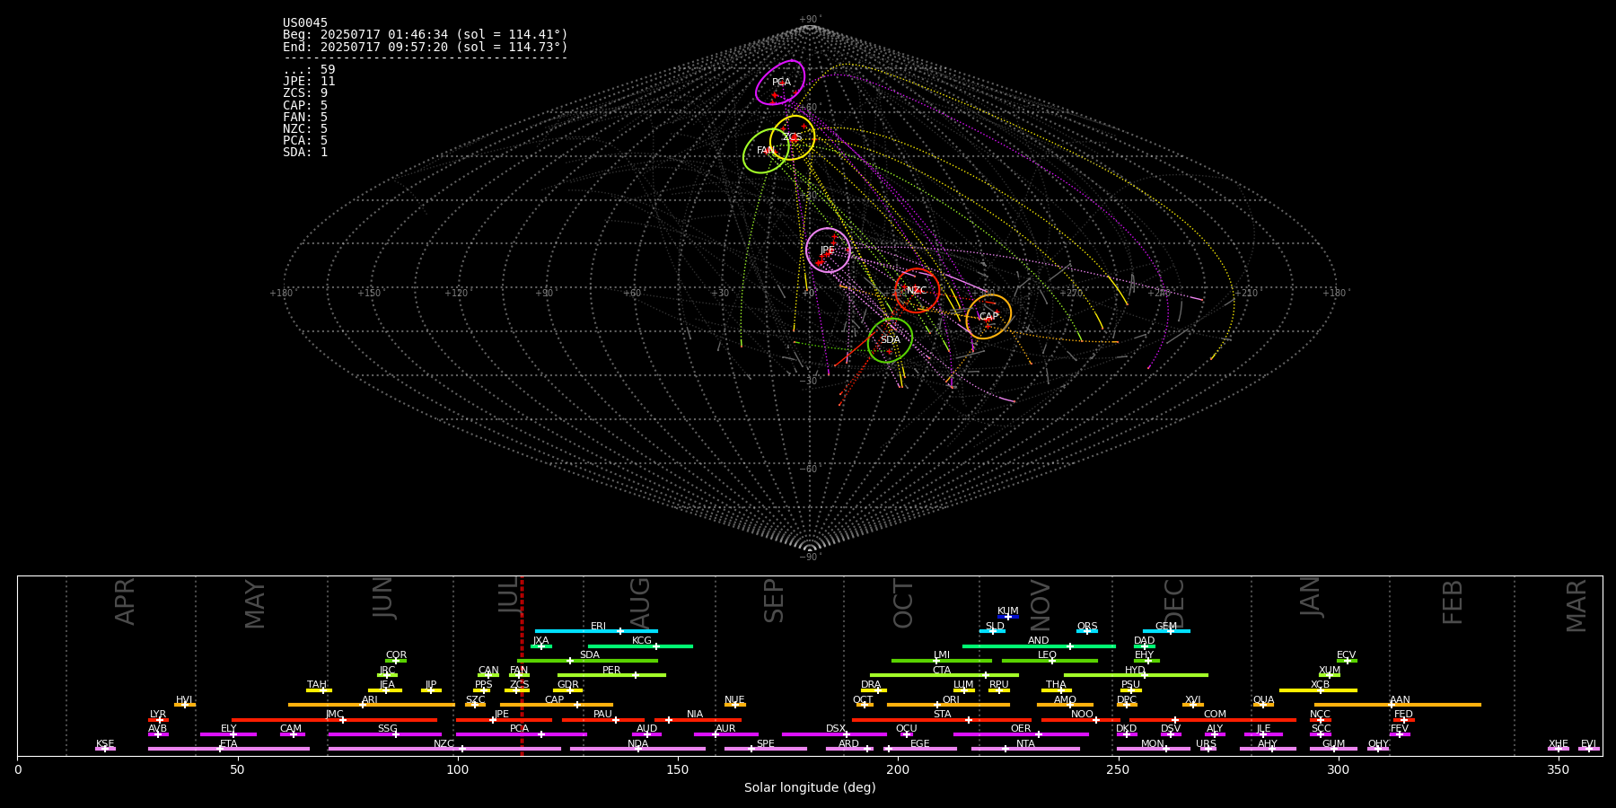The height and width of the screenshot is (808, 1616).
Task: Select the pink NTA bar in timeline
Action: pyautogui.click(x=1025, y=749)
